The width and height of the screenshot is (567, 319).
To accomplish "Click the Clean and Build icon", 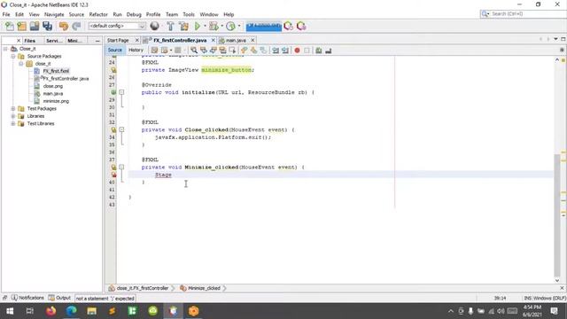I will pos(183,26).
